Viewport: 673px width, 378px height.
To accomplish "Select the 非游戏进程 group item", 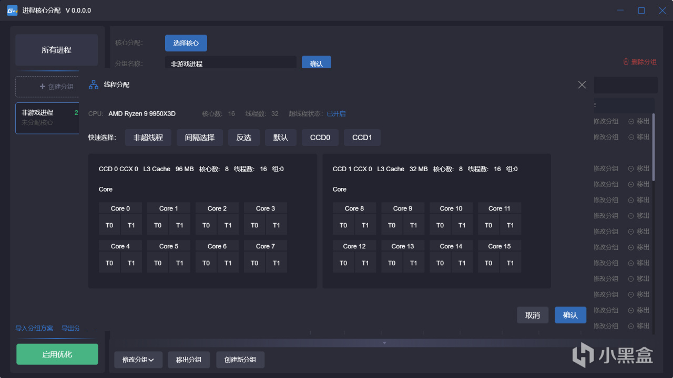I will click(47, 118).
